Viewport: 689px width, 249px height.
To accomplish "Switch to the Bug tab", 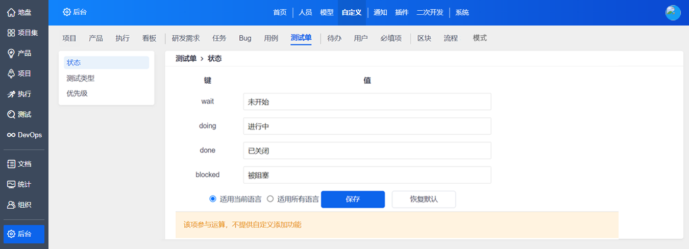I will click(245, 38).
